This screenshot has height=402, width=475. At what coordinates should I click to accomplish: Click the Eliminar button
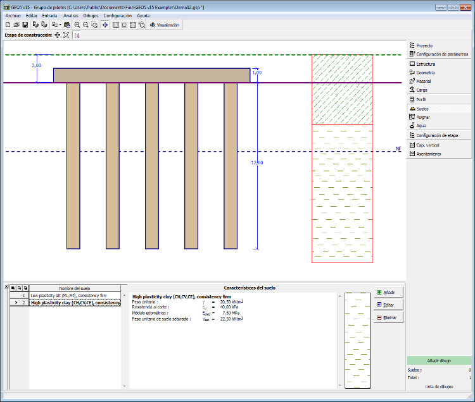pos(388,317)
